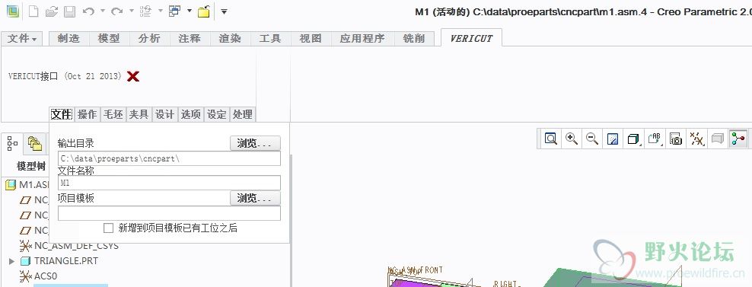The width and height of the screenshot is (752, 287).
Task: Close VERICUT interface with red X
Action: pos(133,76)
